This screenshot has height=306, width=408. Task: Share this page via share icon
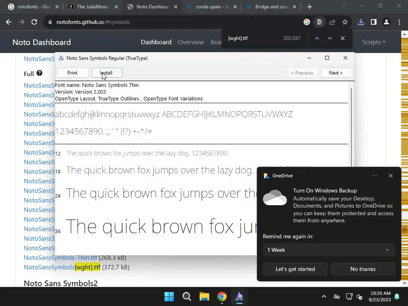pos(332,22)
